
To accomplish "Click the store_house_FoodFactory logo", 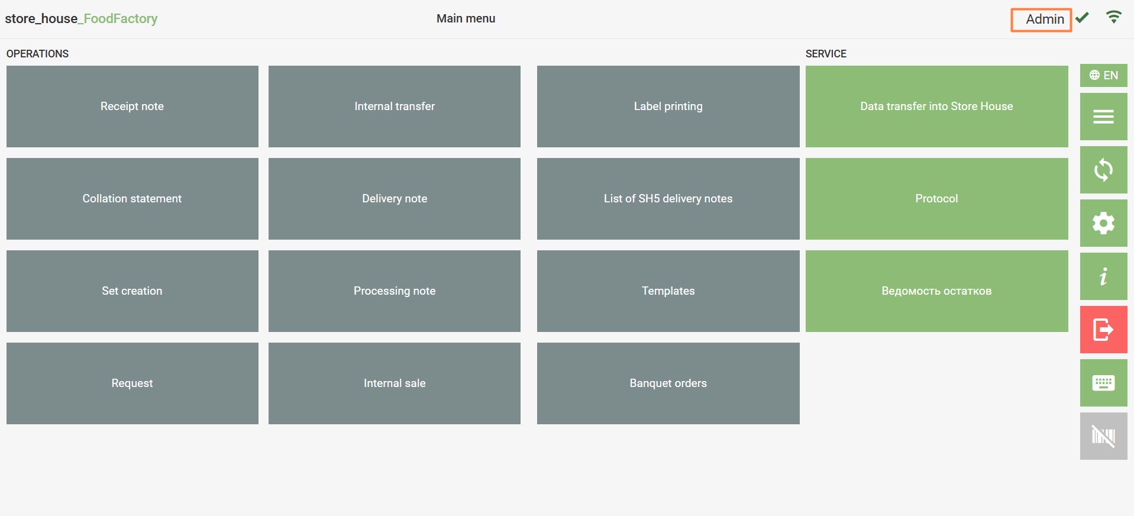I will [x=81, y=18].
